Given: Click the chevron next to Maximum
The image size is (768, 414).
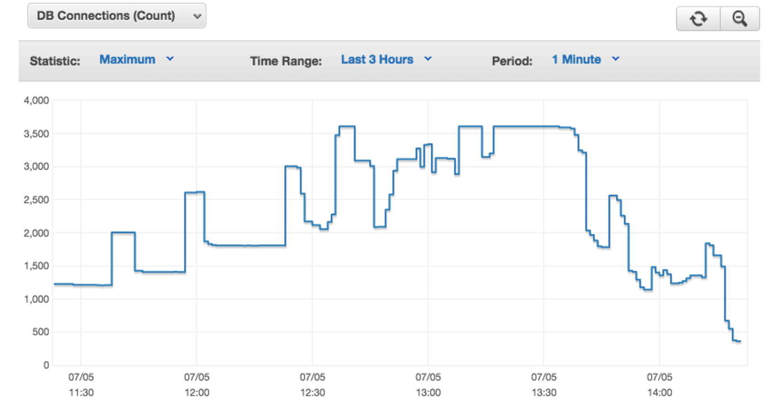Looking at the screenshot, I should point(170,59).
